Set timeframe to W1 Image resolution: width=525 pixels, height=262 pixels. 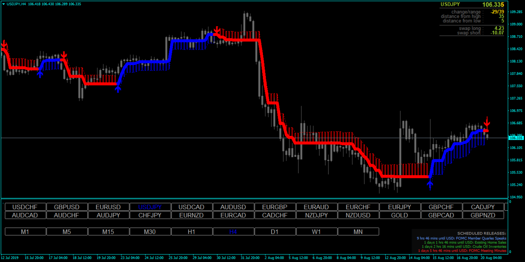pyautogui.click(x=317, y=232)
